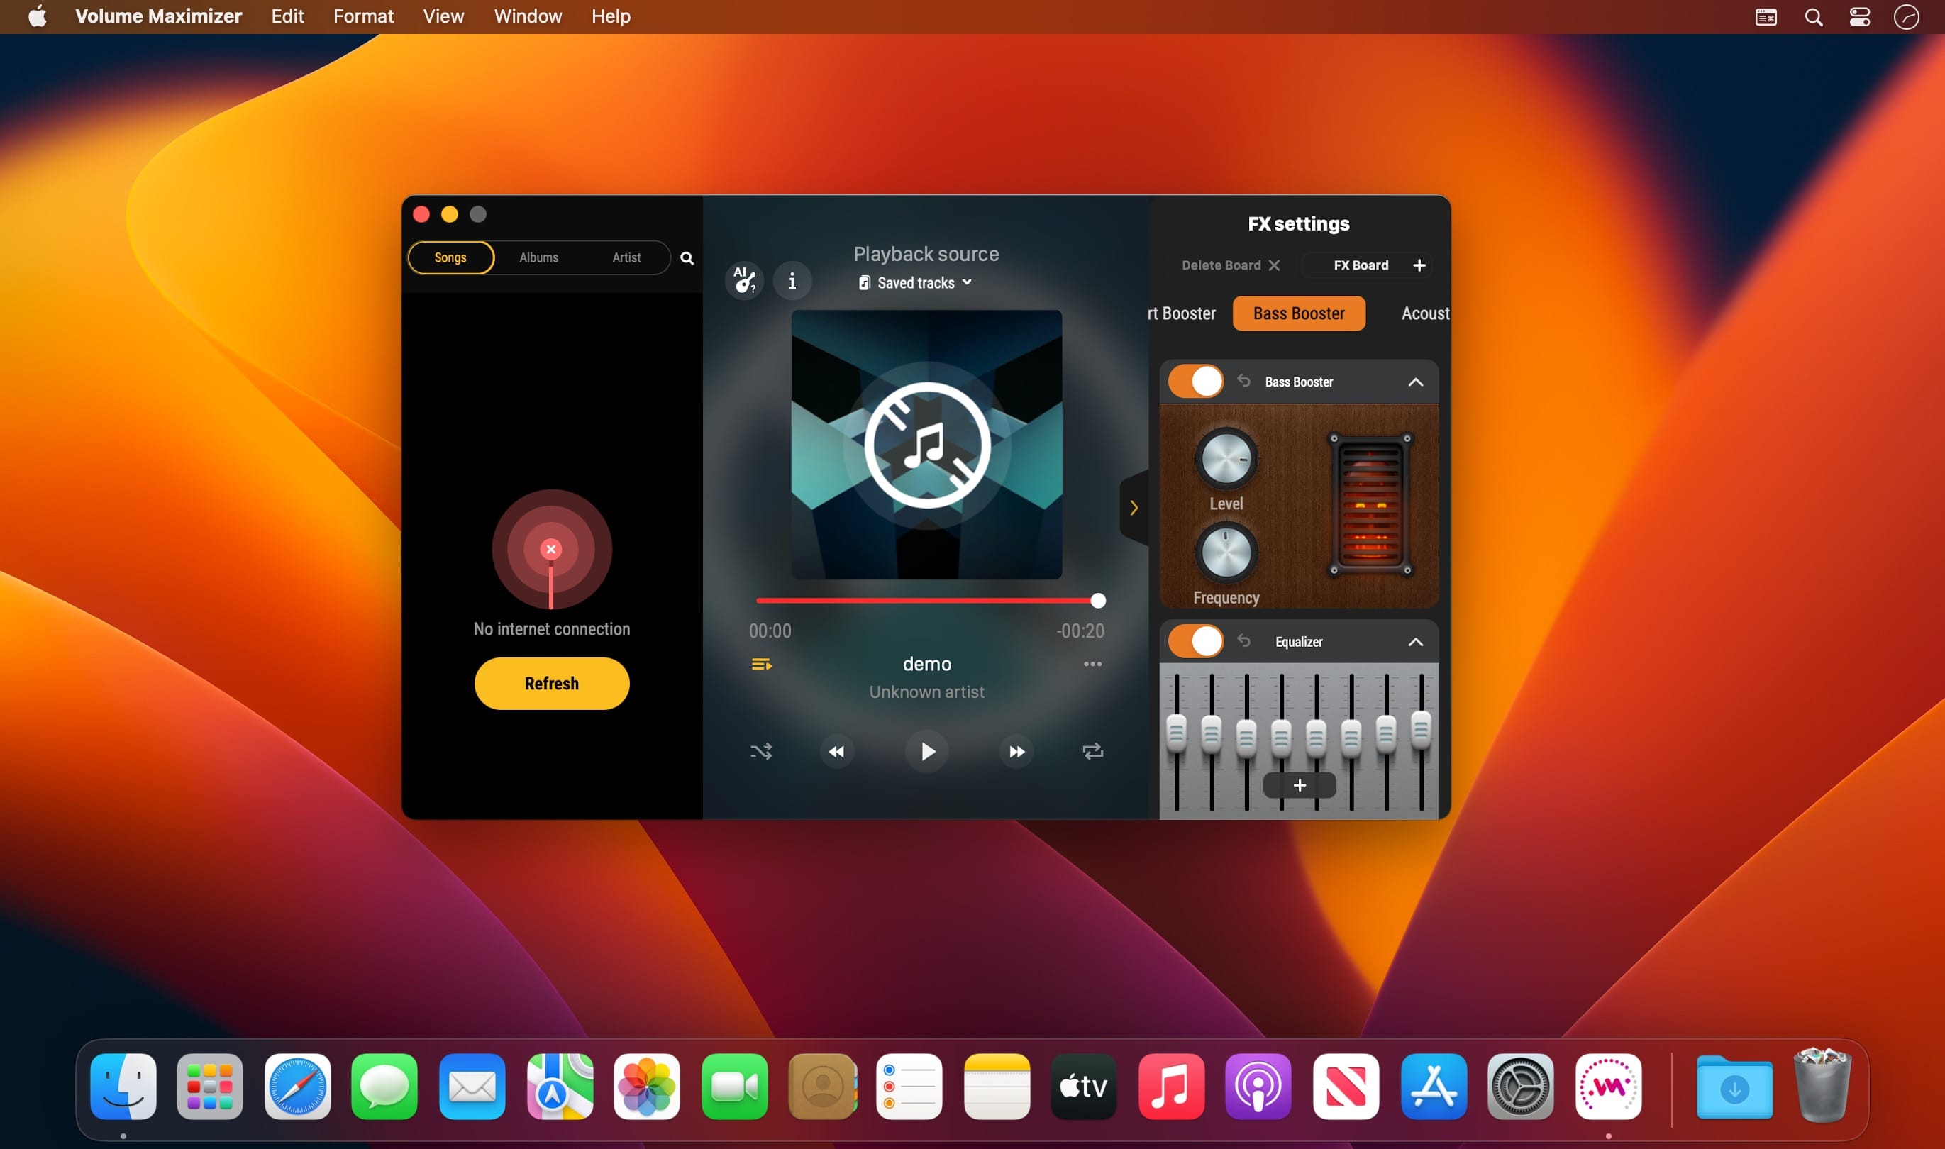Open the playlist queue icon

(x=761, y=665)
